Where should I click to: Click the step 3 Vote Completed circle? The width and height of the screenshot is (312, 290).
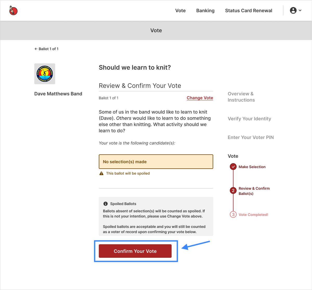click(233, 214)
